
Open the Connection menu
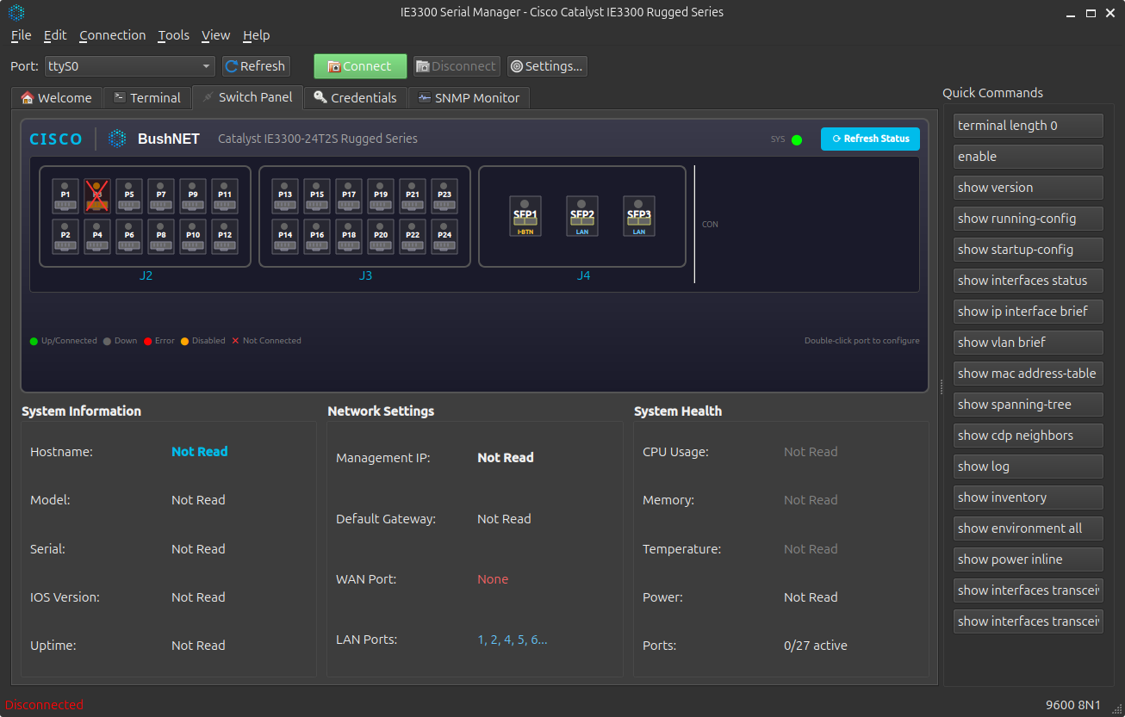pos(112,35)
